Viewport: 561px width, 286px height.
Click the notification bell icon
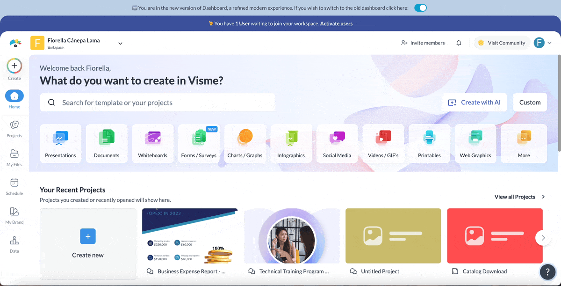coord(459,43)
